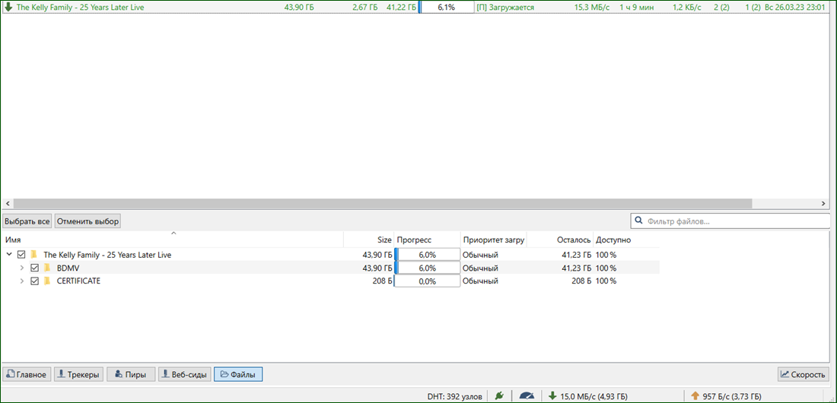Click the 1,2 КБ/с upload speed of torrent
This screenshot has width=837, height=403.
pyautogui.click(x=686, y=8)
